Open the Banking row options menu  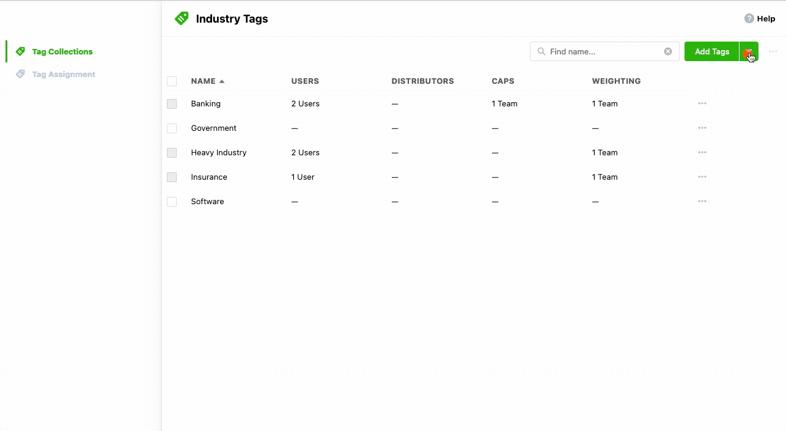[x=702, y=103]
